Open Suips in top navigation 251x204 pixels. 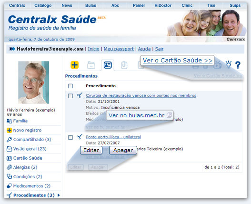pyautogui.click(x=235, y=5)
